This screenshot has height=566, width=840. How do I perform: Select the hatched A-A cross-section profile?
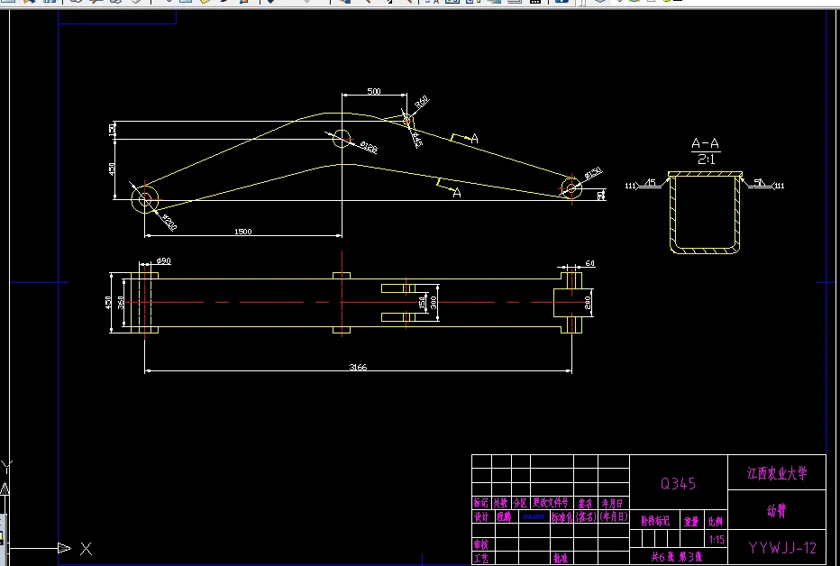(705, 213)
